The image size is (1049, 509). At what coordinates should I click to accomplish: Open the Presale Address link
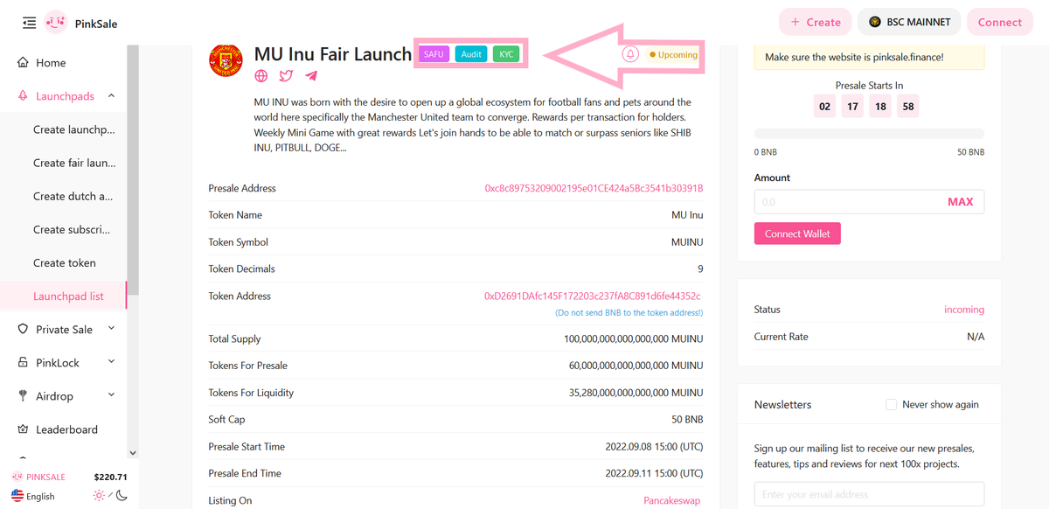[594, 188]
